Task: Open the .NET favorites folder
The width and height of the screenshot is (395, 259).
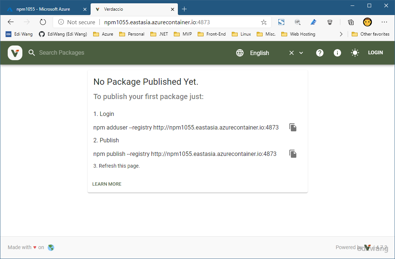Action: [x=159, y=34]
